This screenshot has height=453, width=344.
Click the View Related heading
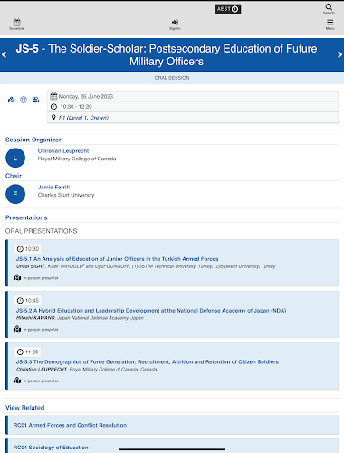point(25,408)
